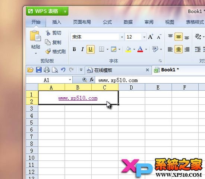
Task: Click the Paste clipboard icon
Action: tap(35, 36)
